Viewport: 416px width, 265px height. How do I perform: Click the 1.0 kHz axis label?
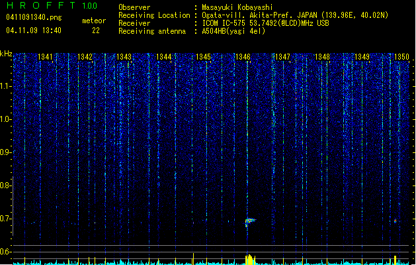coord(5,119)
